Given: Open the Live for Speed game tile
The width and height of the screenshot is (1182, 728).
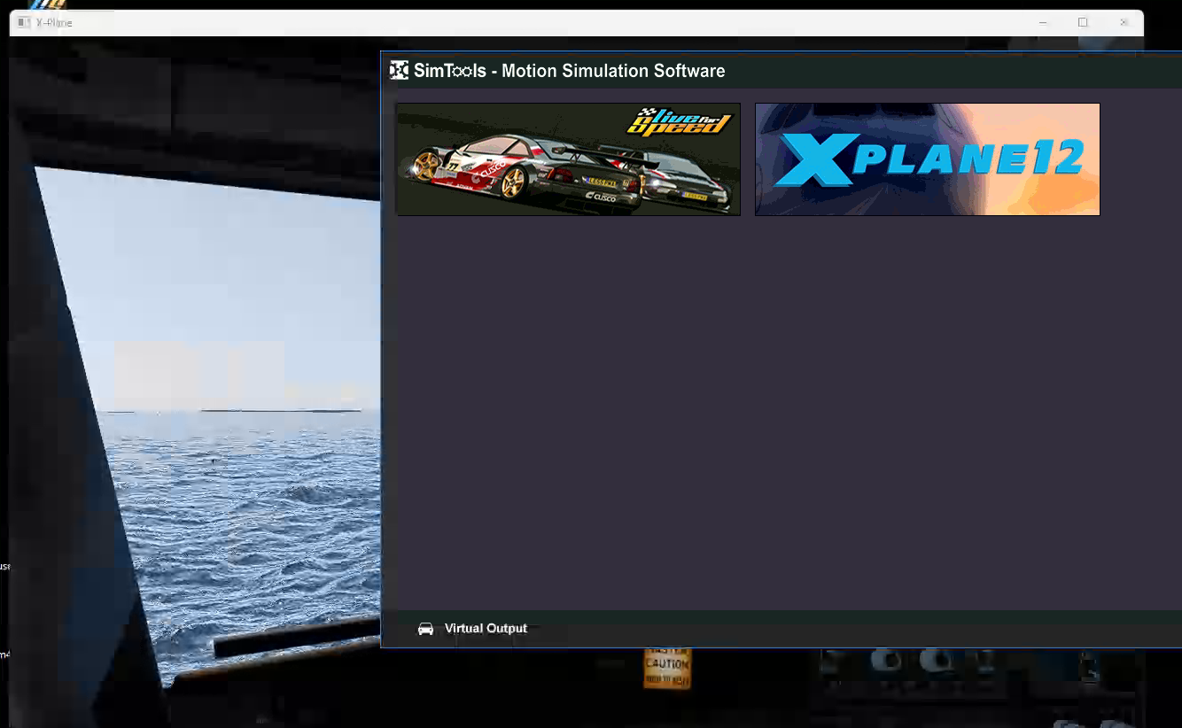Looking at the screenshot, I should tap(568, 159).
